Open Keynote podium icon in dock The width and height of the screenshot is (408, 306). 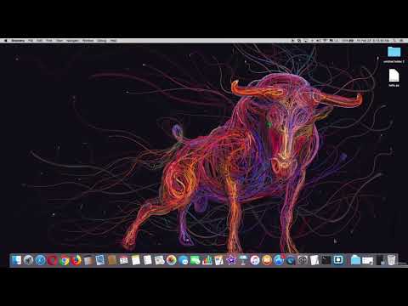coord(243,260)
